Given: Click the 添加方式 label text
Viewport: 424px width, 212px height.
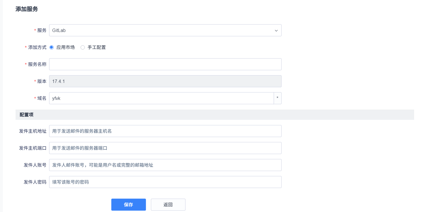Looking at the screenshot, I should [37, 48].
